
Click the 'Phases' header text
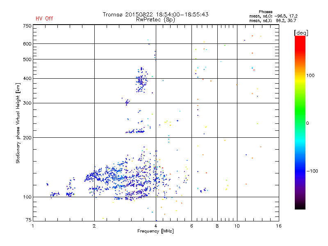[265, 12]
